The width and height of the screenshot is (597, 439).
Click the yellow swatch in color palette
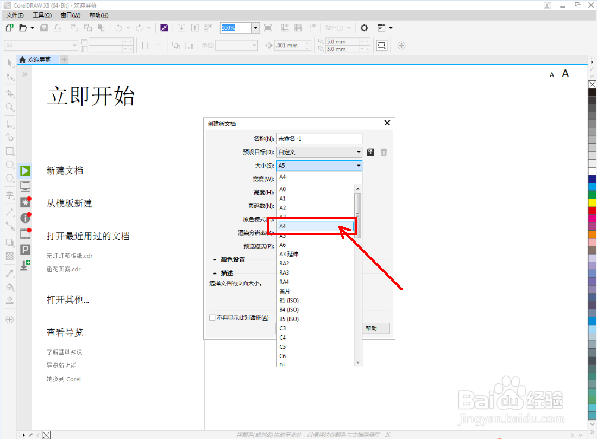[x=592, y=203]
